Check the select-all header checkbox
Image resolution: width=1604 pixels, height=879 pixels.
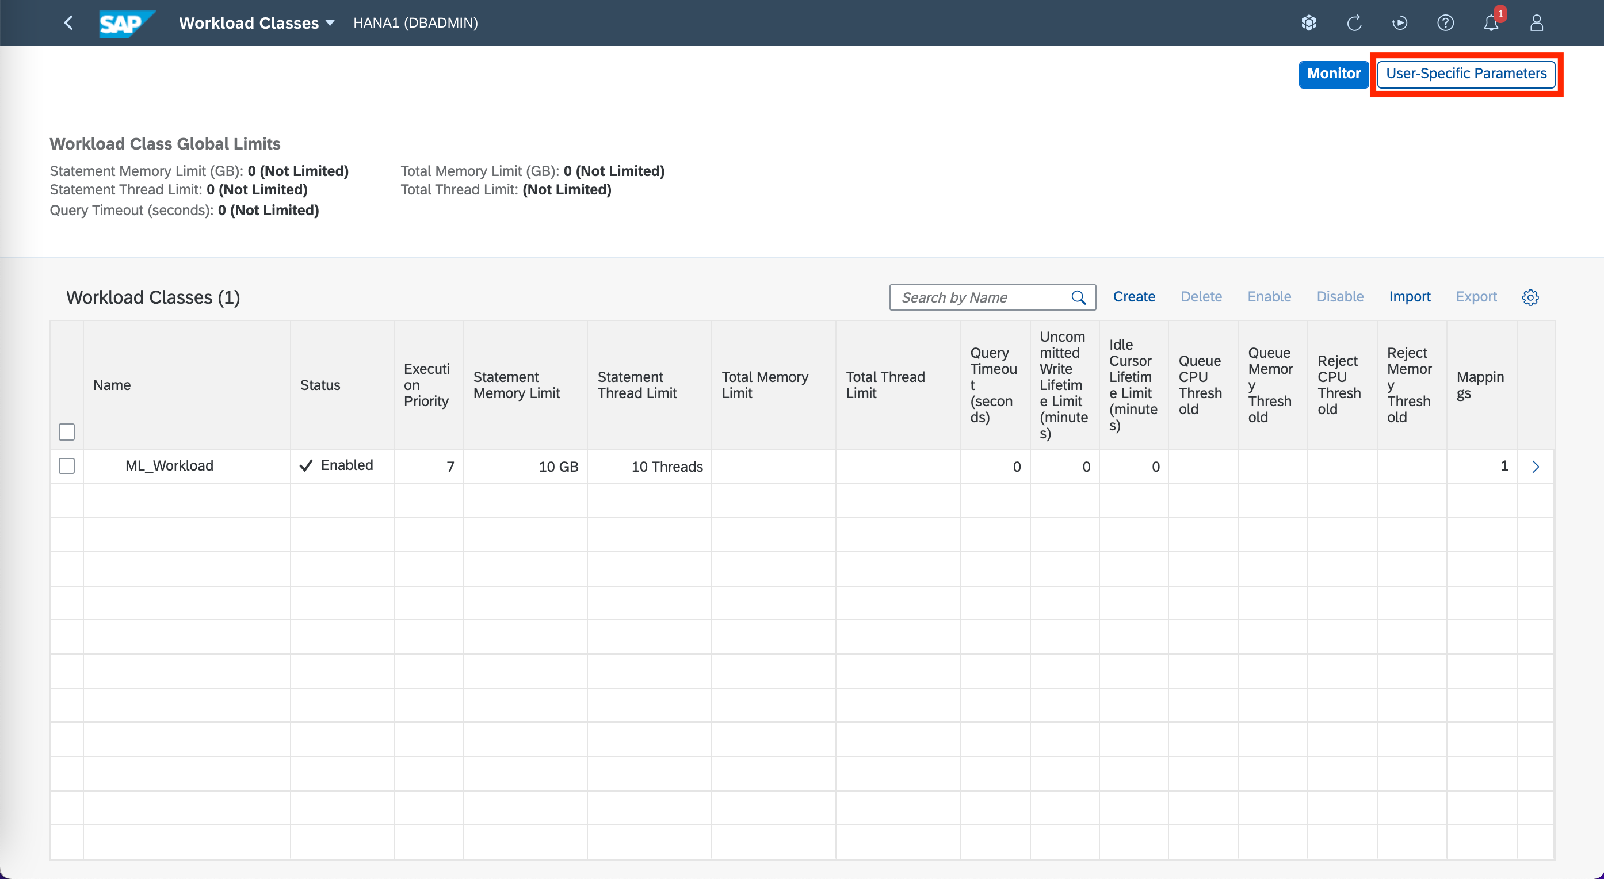pos(67,431)
